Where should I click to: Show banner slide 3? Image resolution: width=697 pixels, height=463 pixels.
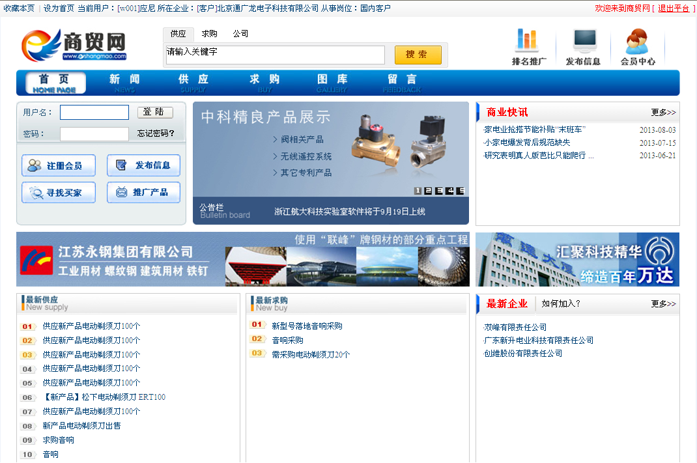coord(439,191)
